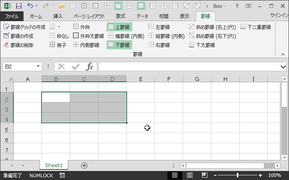289x180 pixels.
Task: Click the select-all corner triangle
Action: 10,79
